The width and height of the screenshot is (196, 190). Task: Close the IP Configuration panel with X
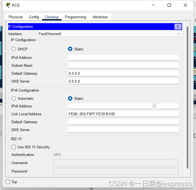click(178, 27)
